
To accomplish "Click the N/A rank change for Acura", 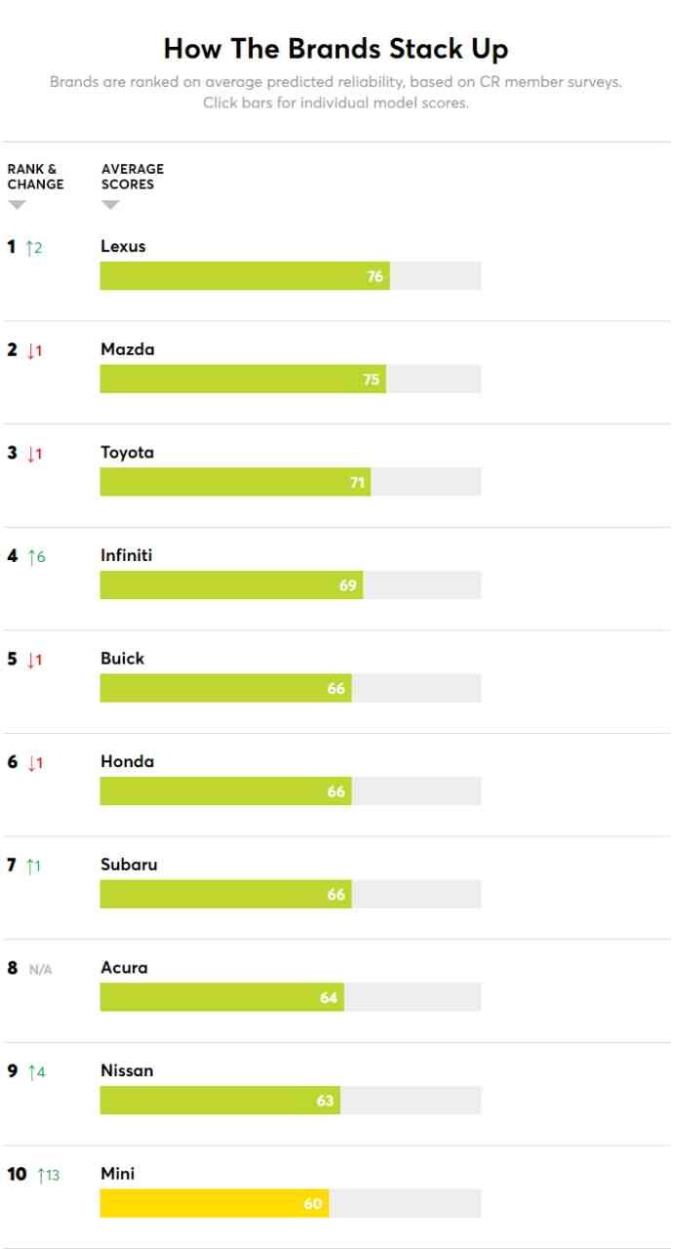I will (x=40, y=970).
